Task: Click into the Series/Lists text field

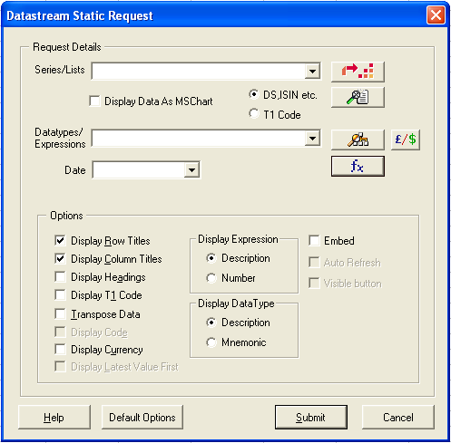Action: click(199, 72)
